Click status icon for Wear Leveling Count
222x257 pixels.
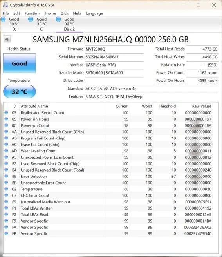tap(6, 150)
